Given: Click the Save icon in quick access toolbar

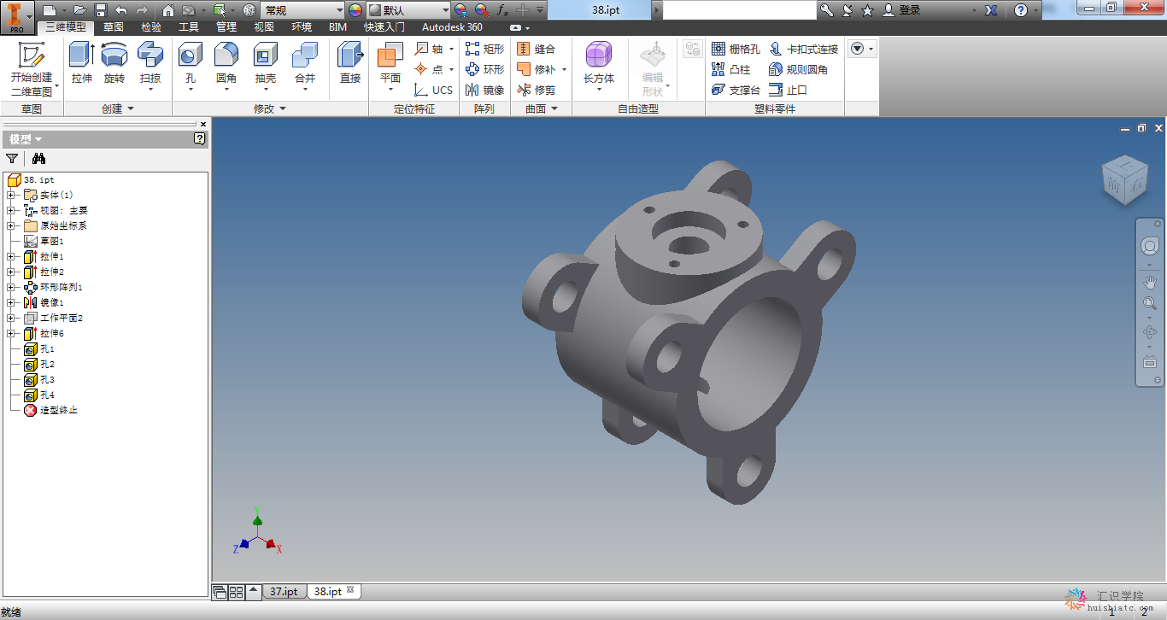Looking at the screenshot, I should (101, 10).
